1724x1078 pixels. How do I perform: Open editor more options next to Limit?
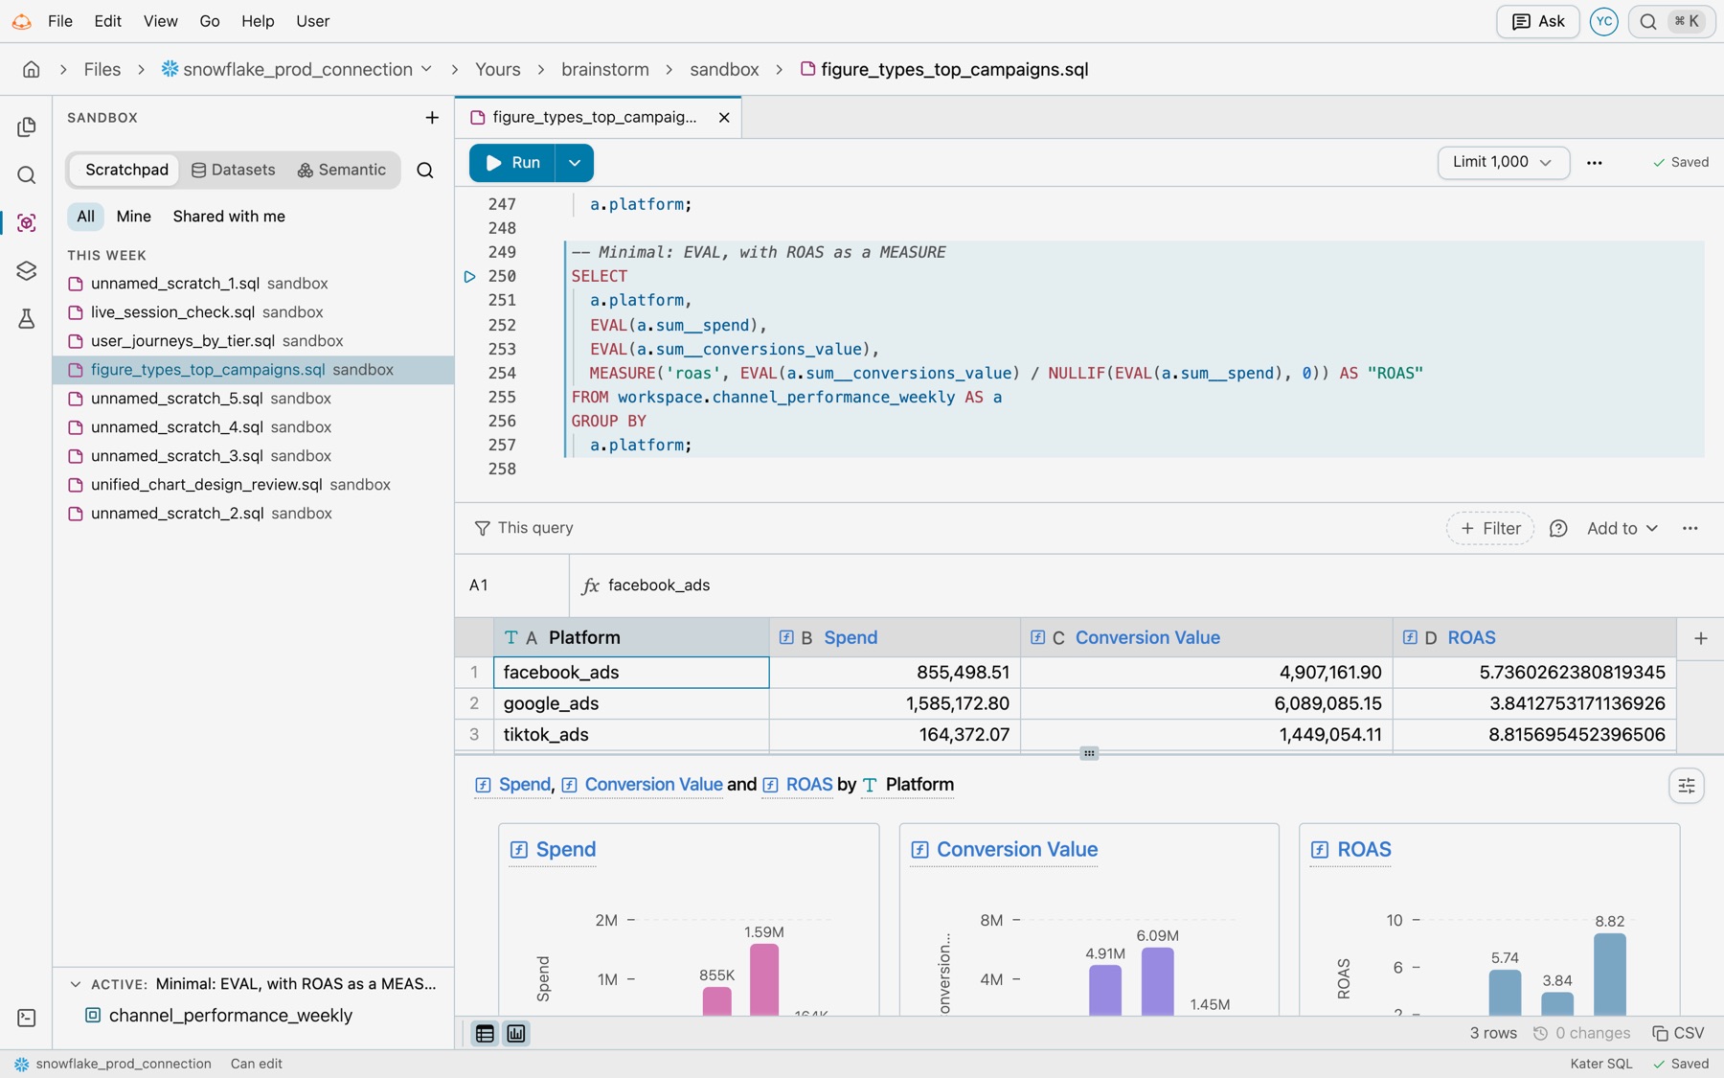pyautogui.click(x=1594, y=163)
